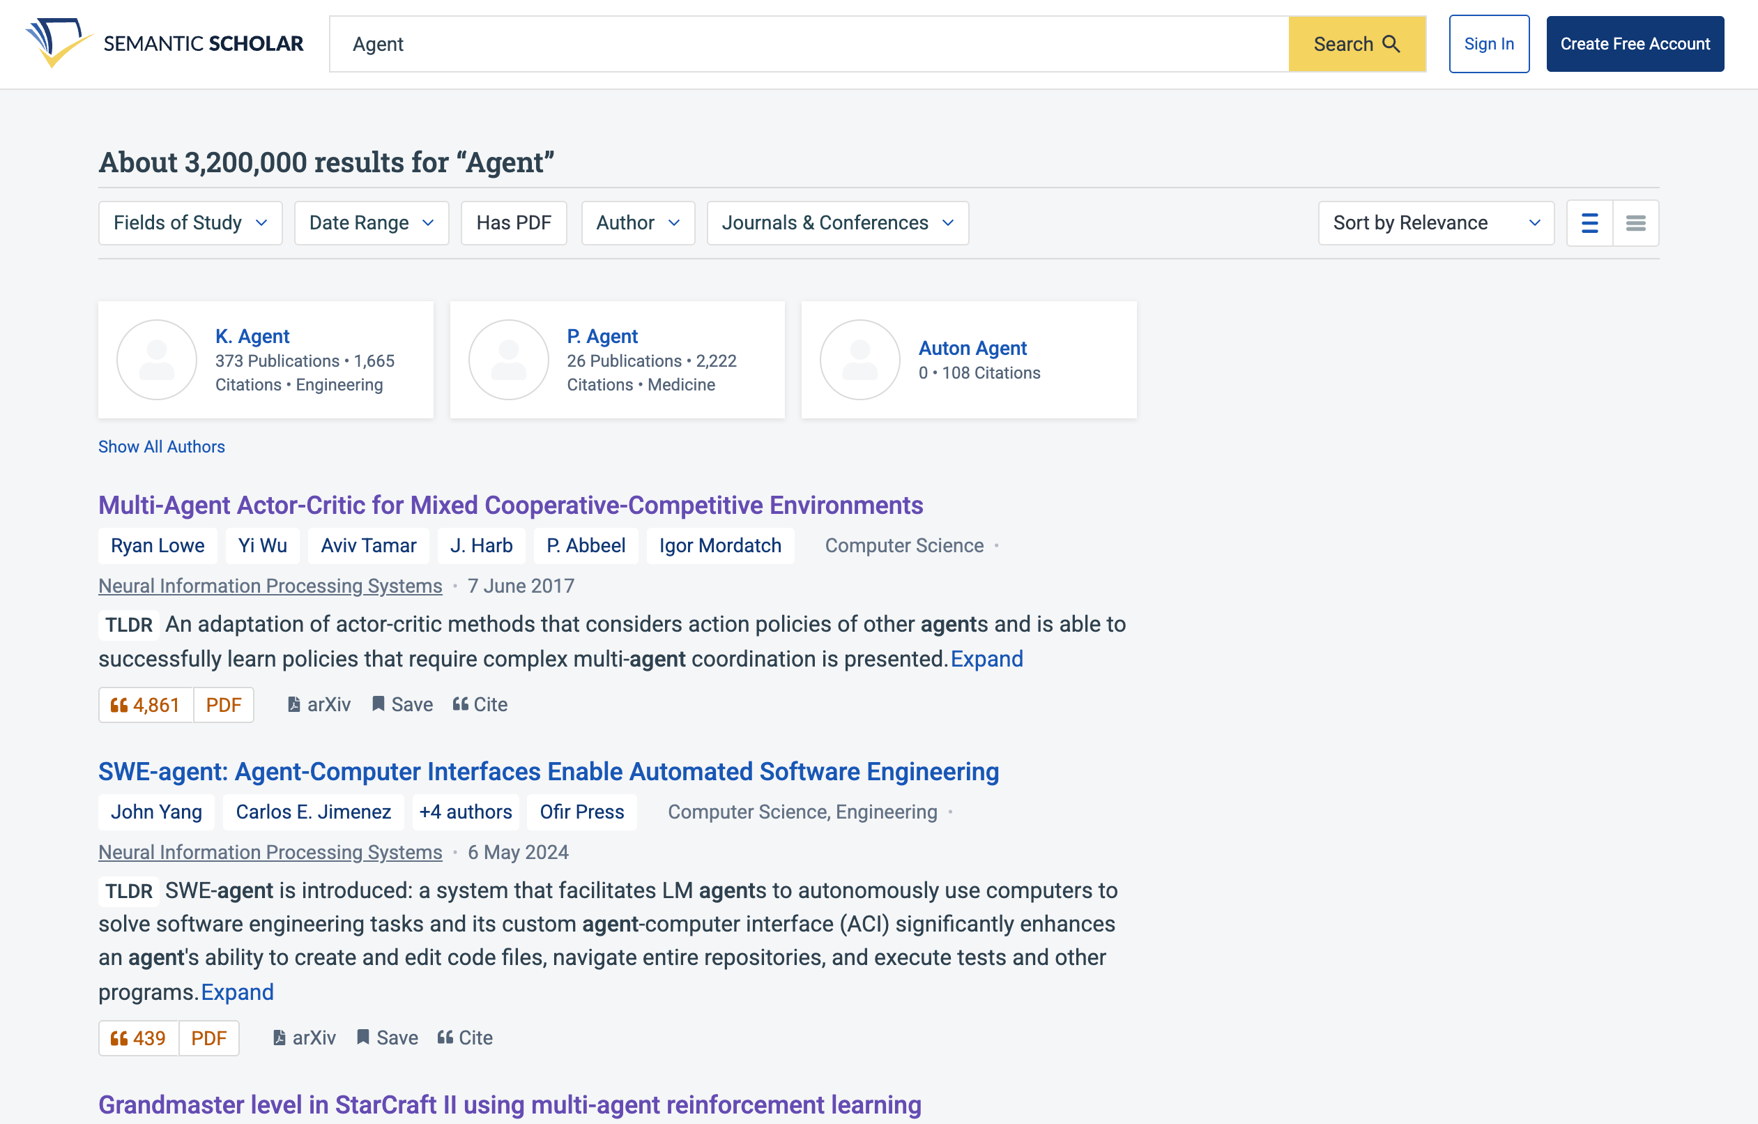Open the Journals & Conferences filter
This screenshot has width=1758, height=1124.
pos(837,222)
